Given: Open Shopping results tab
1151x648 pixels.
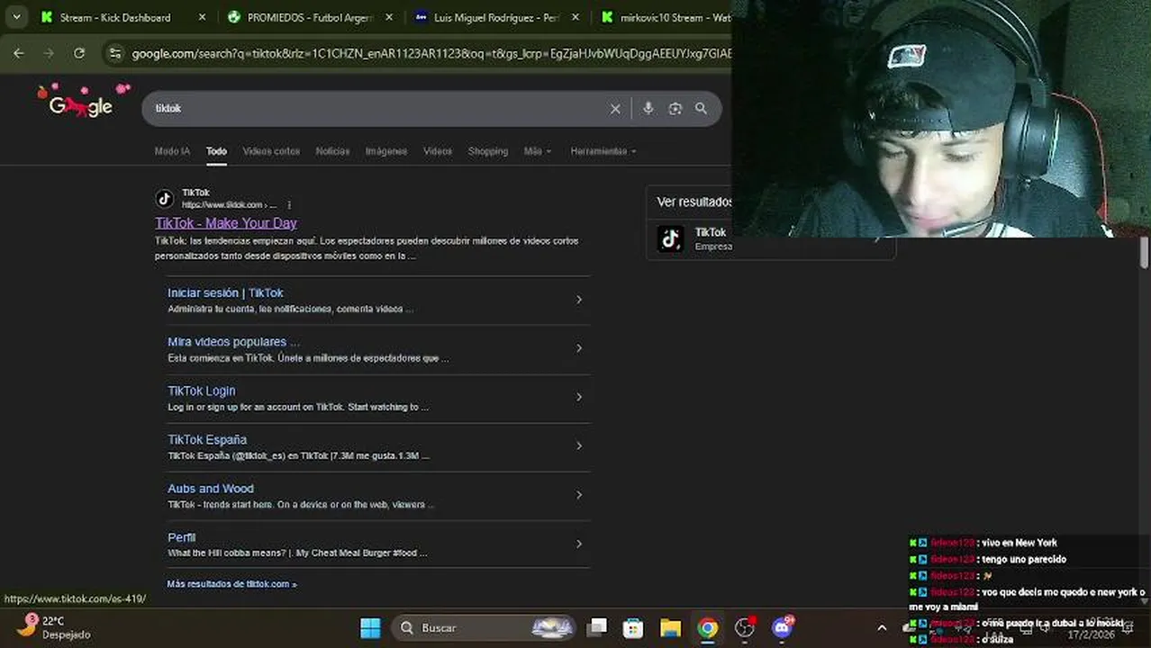Looking at the screenshot, I should point(488,151).
